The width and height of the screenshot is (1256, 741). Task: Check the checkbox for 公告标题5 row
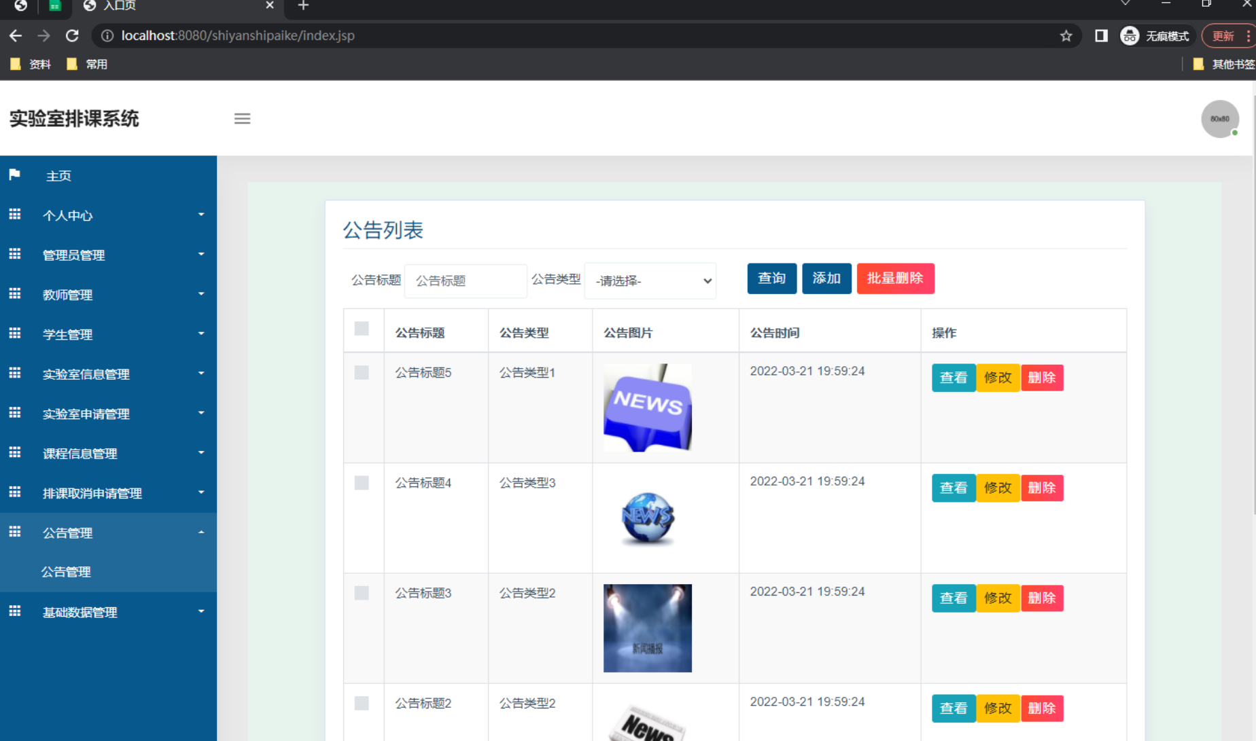(362, 372)
